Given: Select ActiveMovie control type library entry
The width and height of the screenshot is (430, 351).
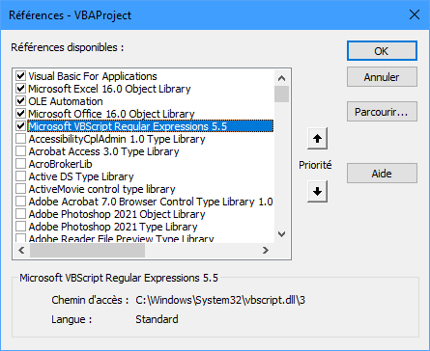Looking at the screenshot, I should click(101, 189).
